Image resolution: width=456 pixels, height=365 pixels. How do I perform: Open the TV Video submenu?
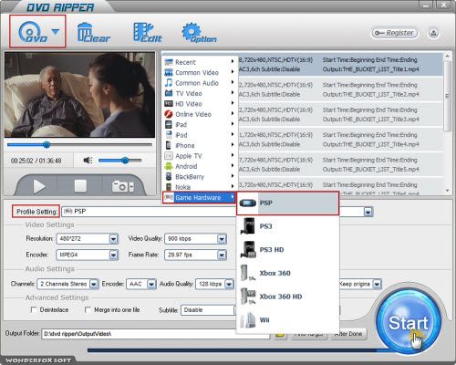tap(199, 93)
